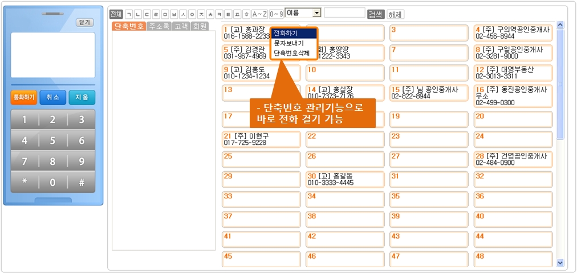Screen dimensions: 577x274
Task: Close the phone with 닫기 button
Action: click(x=84, y=22)
